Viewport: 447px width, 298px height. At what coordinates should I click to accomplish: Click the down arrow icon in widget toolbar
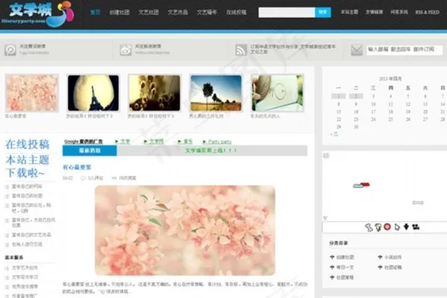(405, 227)
